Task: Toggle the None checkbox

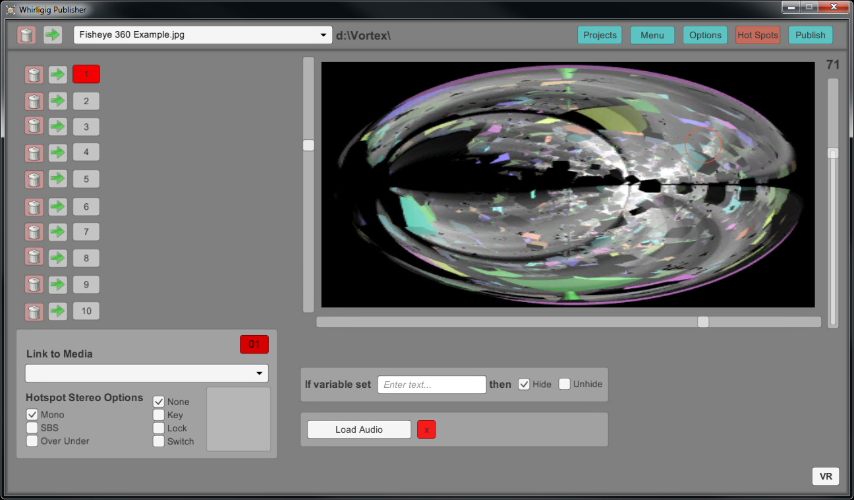Action: (x=159, y=402)
